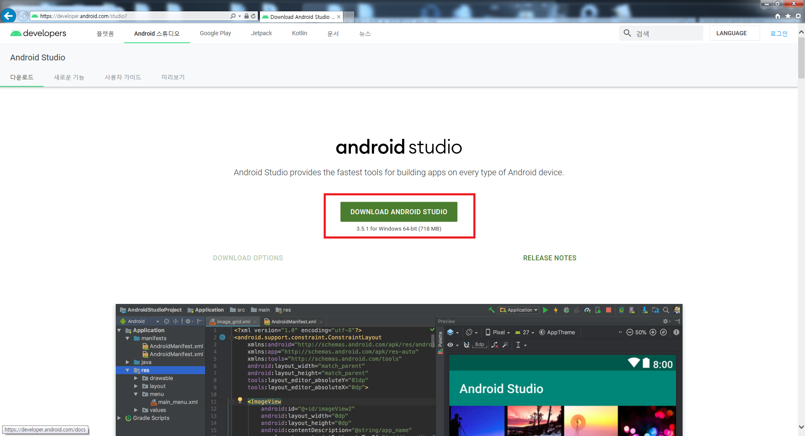
Task: Expand the address bar autocomplete dropdown arrow
Action: pos(239,16)
